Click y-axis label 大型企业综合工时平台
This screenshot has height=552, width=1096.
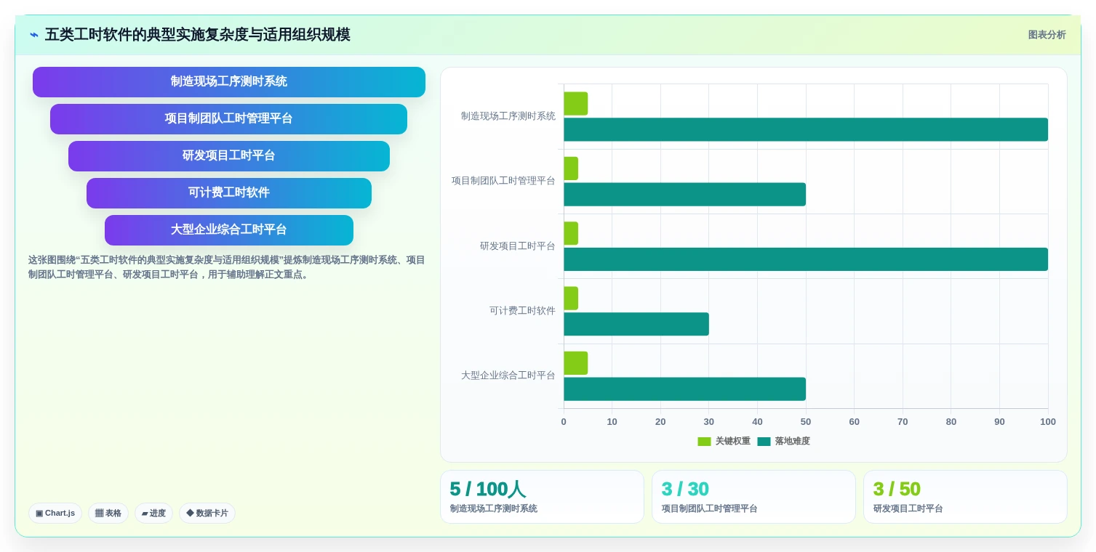[508, 376]
